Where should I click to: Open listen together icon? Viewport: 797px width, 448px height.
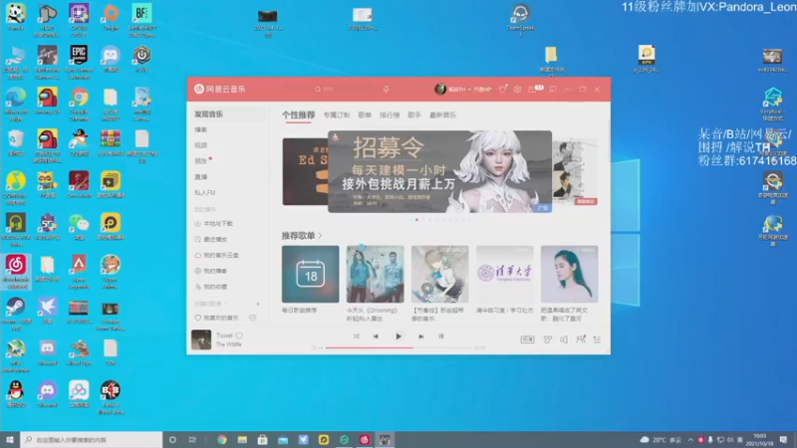(x=581, y=339)
